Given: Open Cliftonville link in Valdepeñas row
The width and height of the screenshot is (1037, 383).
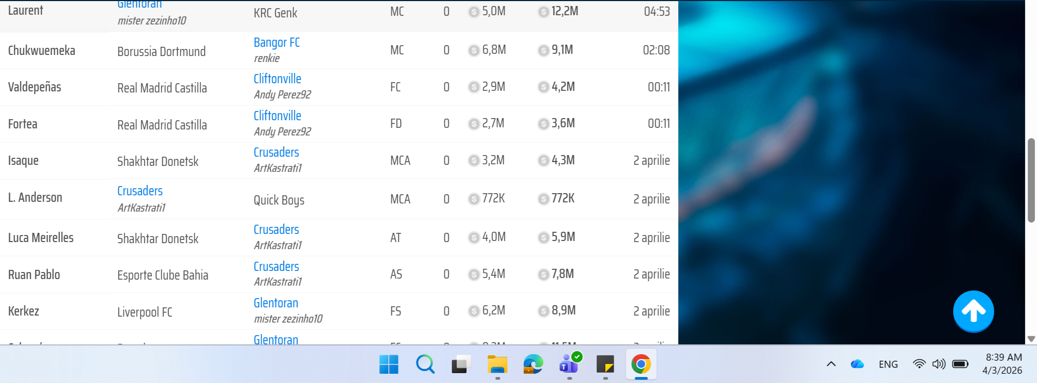Looking at the screenshot, I should (x=277, y=79).
